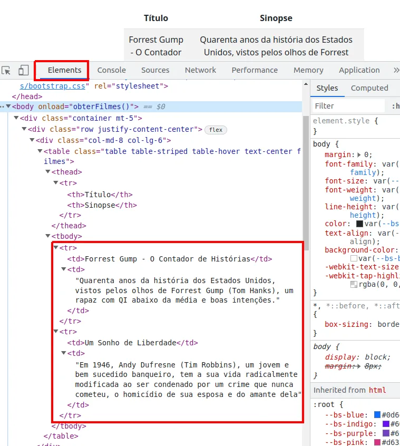Collapse the col-md-8 col-lg-6 div

[32, 140]
